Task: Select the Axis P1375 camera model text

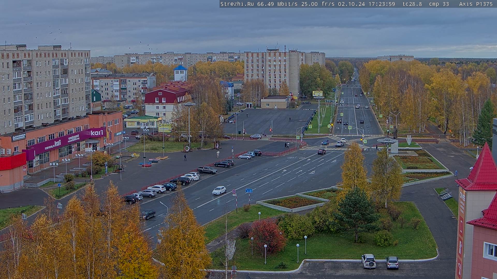Action: 476,4
